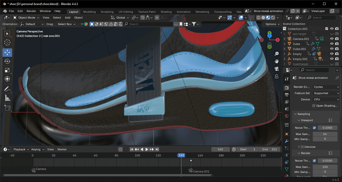The width and height of the screenshot is (342, 182).
Task: Select the Scale tool
Action: [x=7, y=70]
